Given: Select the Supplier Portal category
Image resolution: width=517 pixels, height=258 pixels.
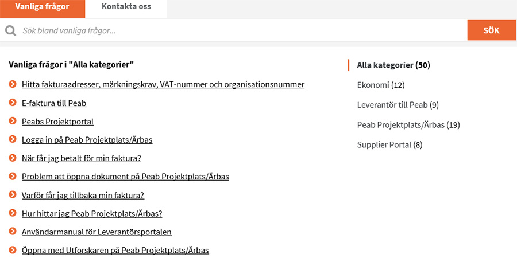Looking at the screenshot, I should [x=389, y=145].
